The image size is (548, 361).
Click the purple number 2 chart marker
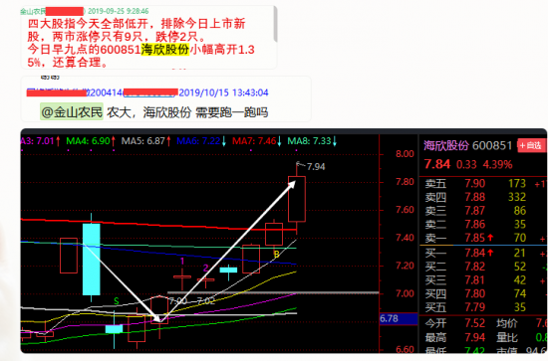tap(206, 268)
